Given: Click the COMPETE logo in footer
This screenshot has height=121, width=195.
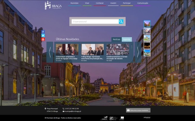Looking at the screenshot, I should click(x=104, y=118).
